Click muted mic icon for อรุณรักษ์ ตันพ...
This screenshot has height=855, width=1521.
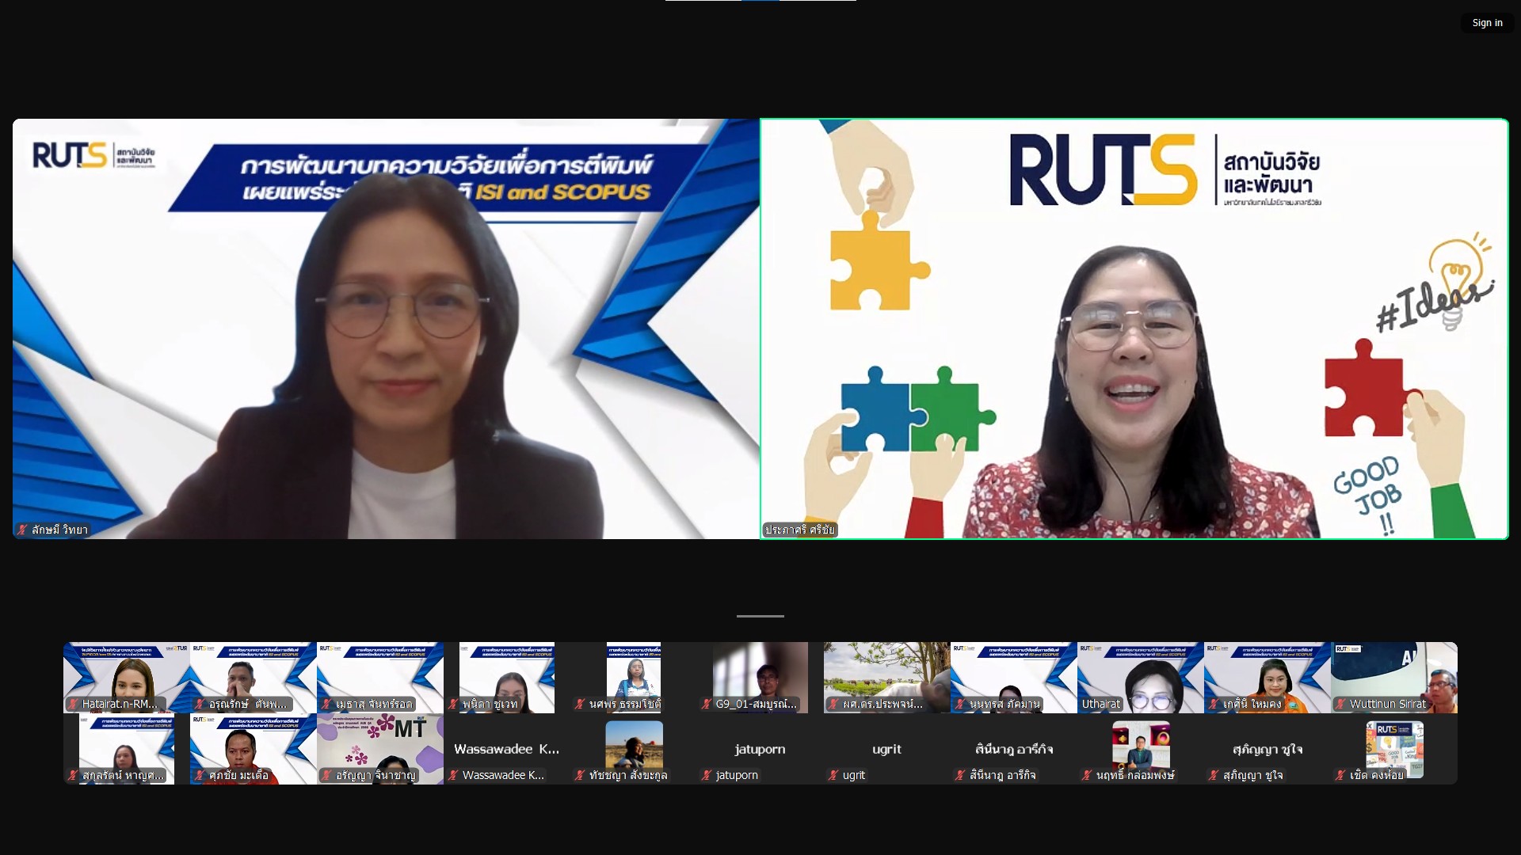click(200, 704)
